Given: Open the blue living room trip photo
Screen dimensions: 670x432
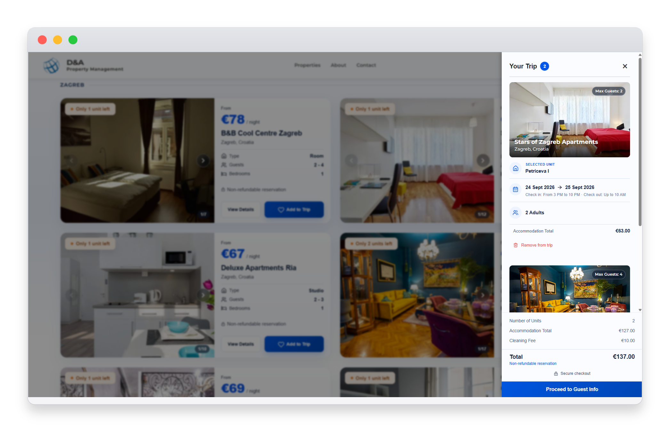Looking at the screenshot, I should pyautogui.click(x=569, y=289).
